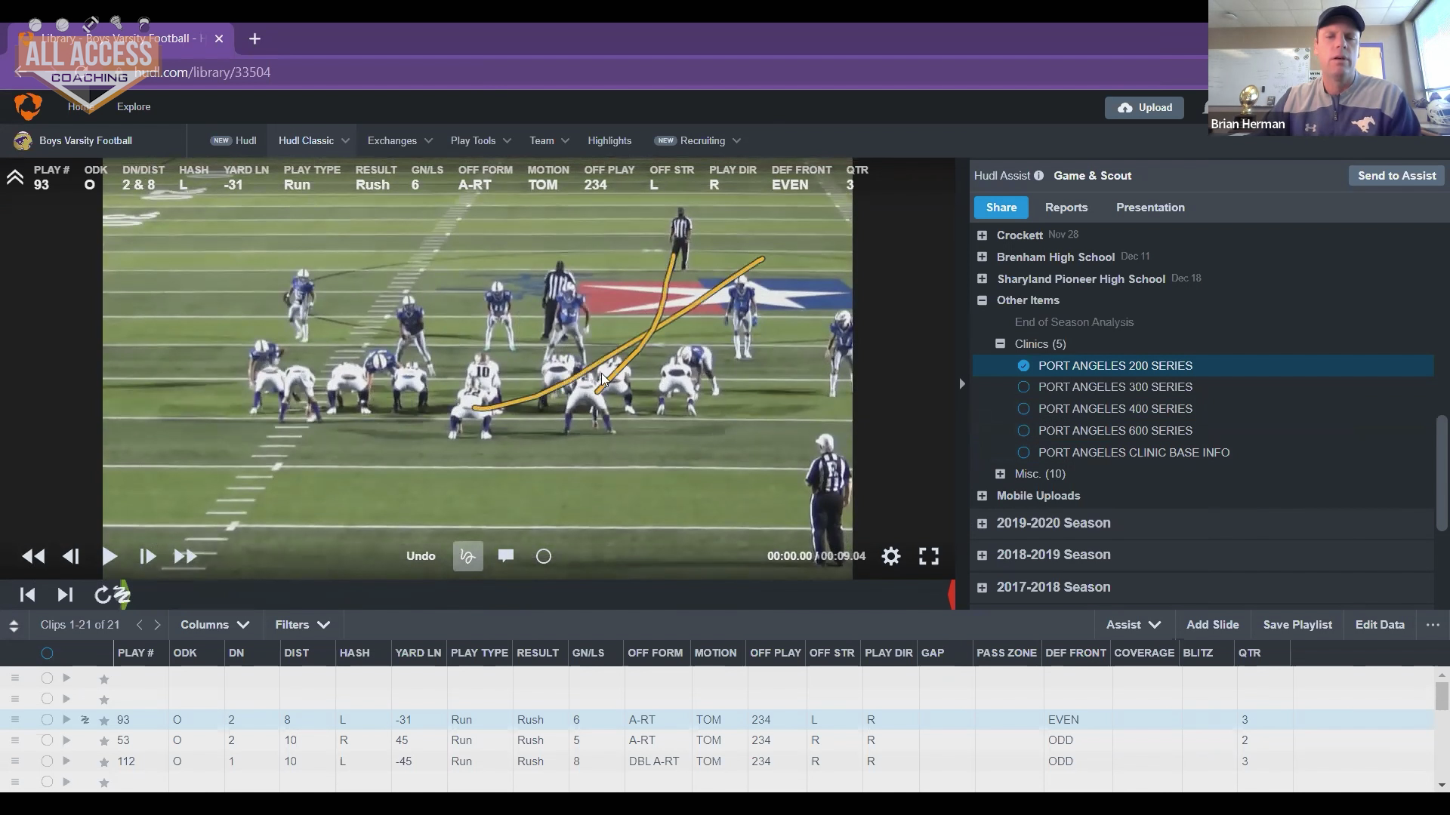The image size is (1450, 815).
Task: Select PORT ANGELES 200 SERIES radio
Action: 1023,366
